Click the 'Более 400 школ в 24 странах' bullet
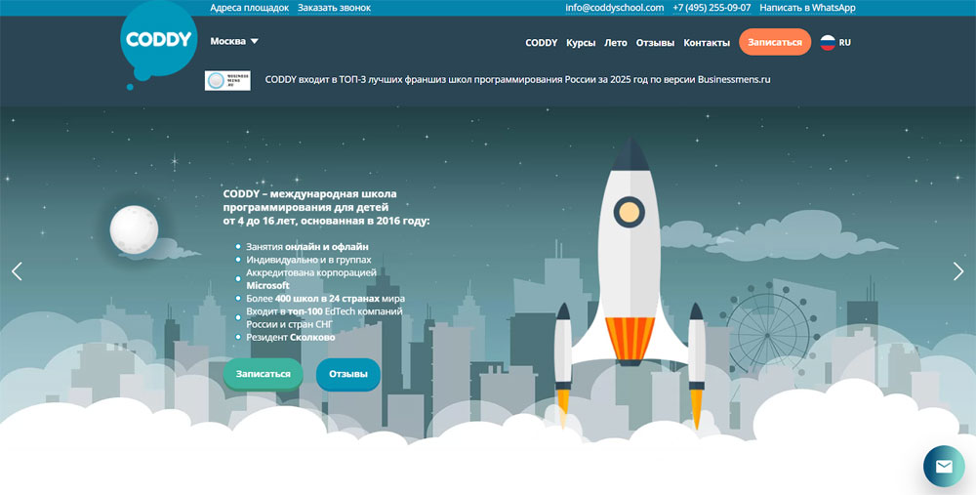The height and width of the screenshot is (495, 976). pyautogui.click(x=326, y=298)
